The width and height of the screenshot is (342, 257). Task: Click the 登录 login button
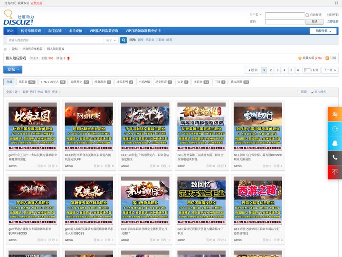tap(314, 21)
